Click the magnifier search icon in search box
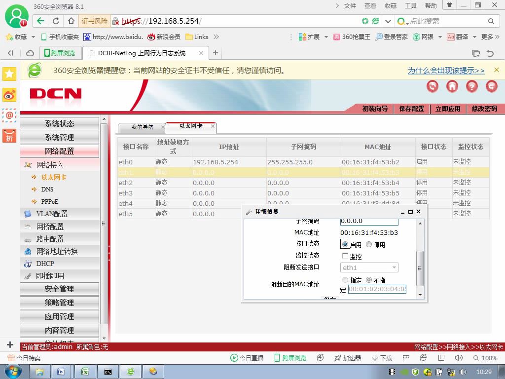Viewport: 505px width, 379px height. pos(491,21)
